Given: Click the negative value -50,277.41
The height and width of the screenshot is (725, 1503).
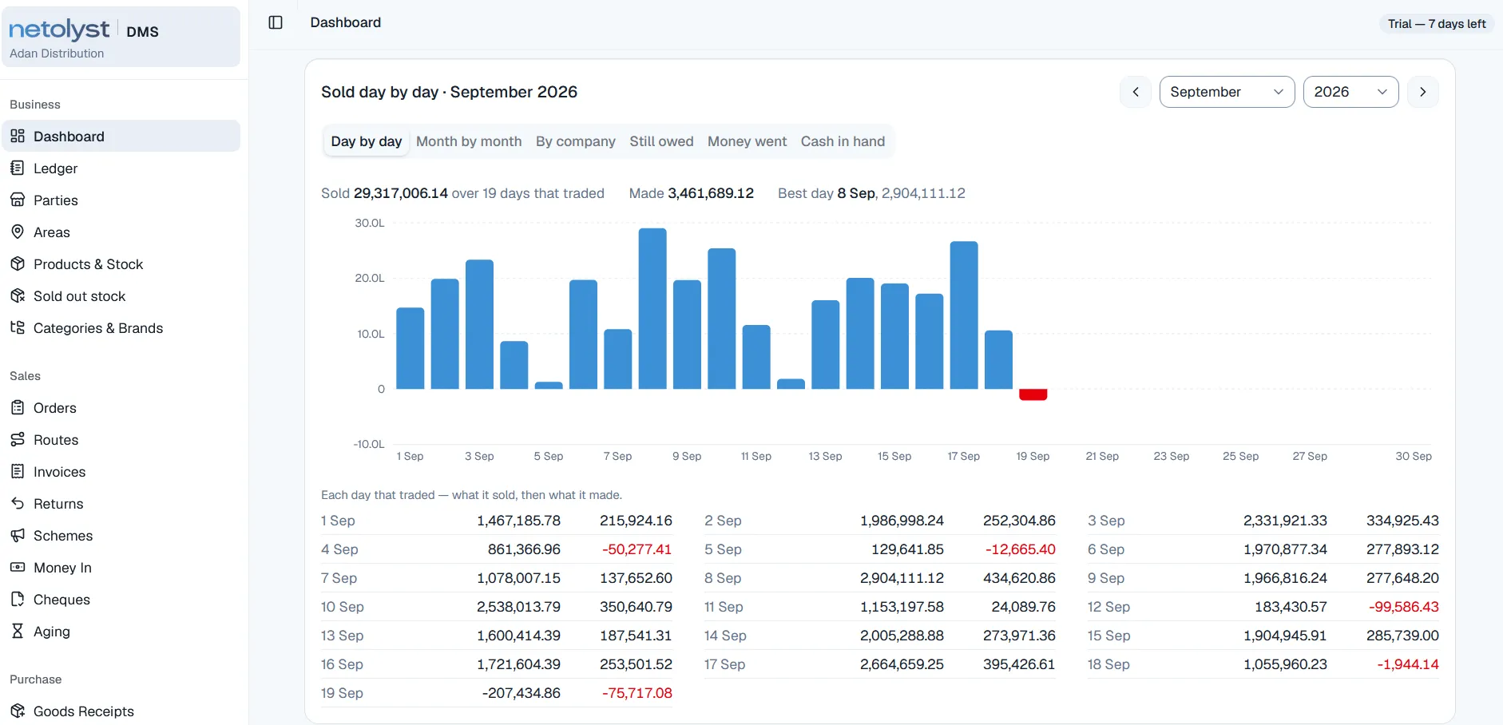Looking at the screenshot, I should (636, 549).
